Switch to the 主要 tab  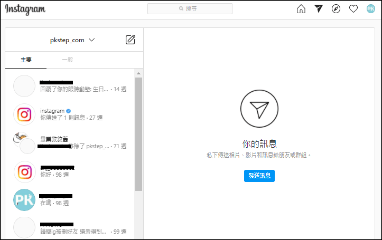pos(26,60)
